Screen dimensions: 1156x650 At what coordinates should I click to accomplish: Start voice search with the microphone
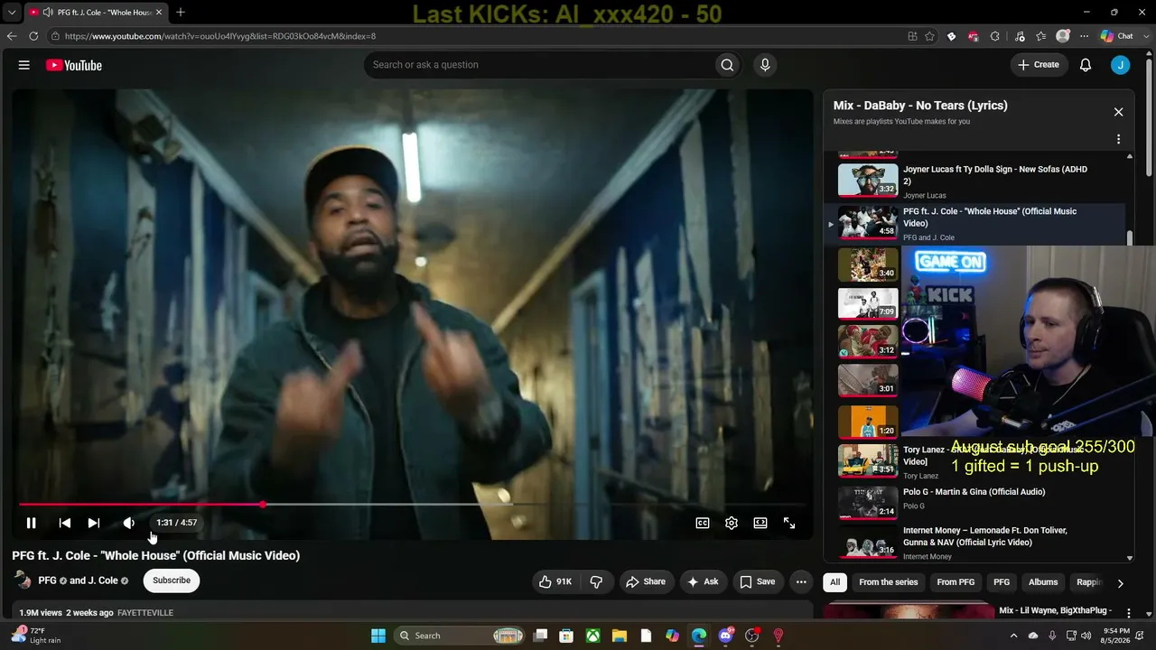pos(765,65)
